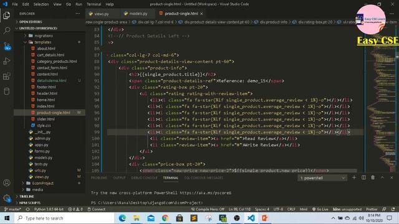Open style.css in explorer
The height and width of the screenshot is (224, 399).
tap(44, 125)
